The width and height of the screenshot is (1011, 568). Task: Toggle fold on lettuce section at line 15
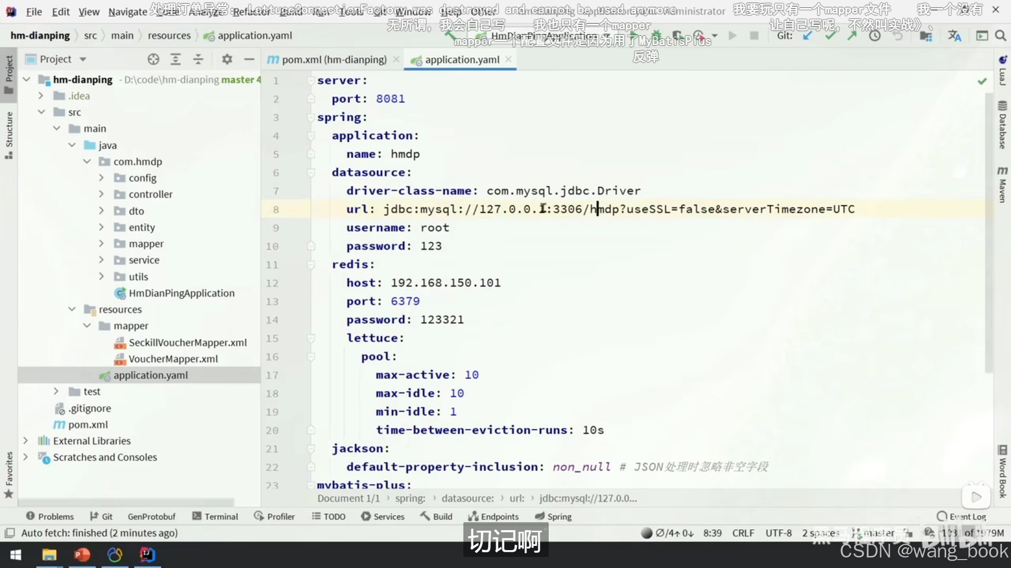[311, 338]
